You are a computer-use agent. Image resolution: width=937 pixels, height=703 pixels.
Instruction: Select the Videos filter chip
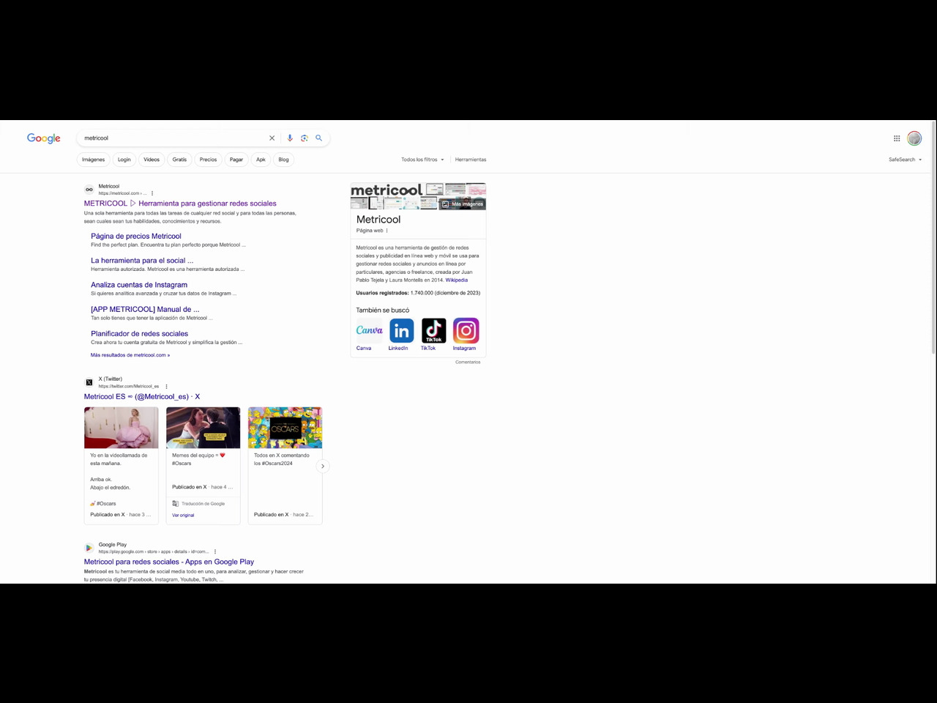[152, 160]
